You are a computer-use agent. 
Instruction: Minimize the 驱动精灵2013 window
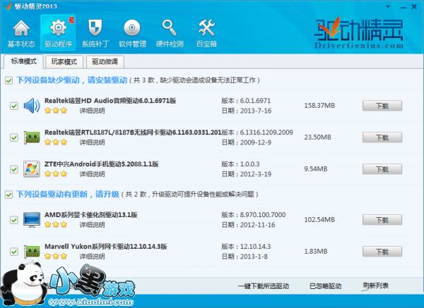(x=404, y=7)
